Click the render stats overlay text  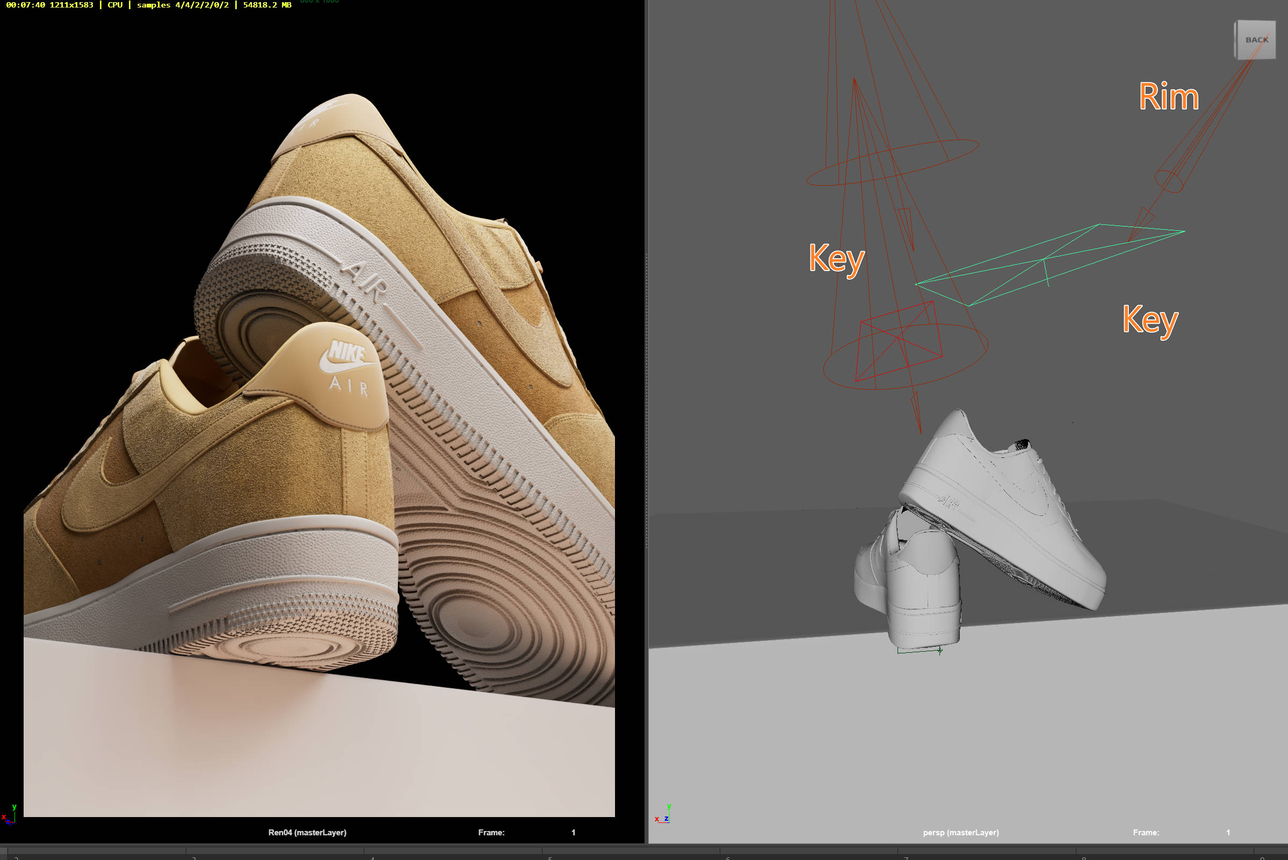tap(148, 5)
